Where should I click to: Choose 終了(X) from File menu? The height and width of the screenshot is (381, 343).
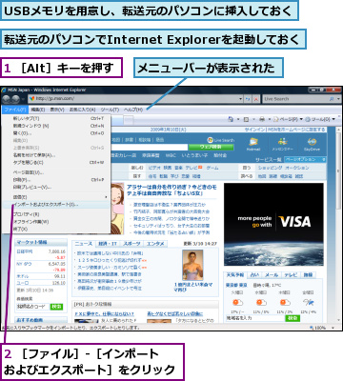click(x=56, y=229)
